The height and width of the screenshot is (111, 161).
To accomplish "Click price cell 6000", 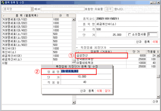I will (x=136, y=55).
